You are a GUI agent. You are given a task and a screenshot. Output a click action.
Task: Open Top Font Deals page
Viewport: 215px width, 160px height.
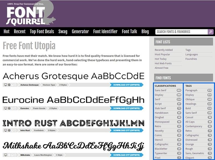(42, 32)
